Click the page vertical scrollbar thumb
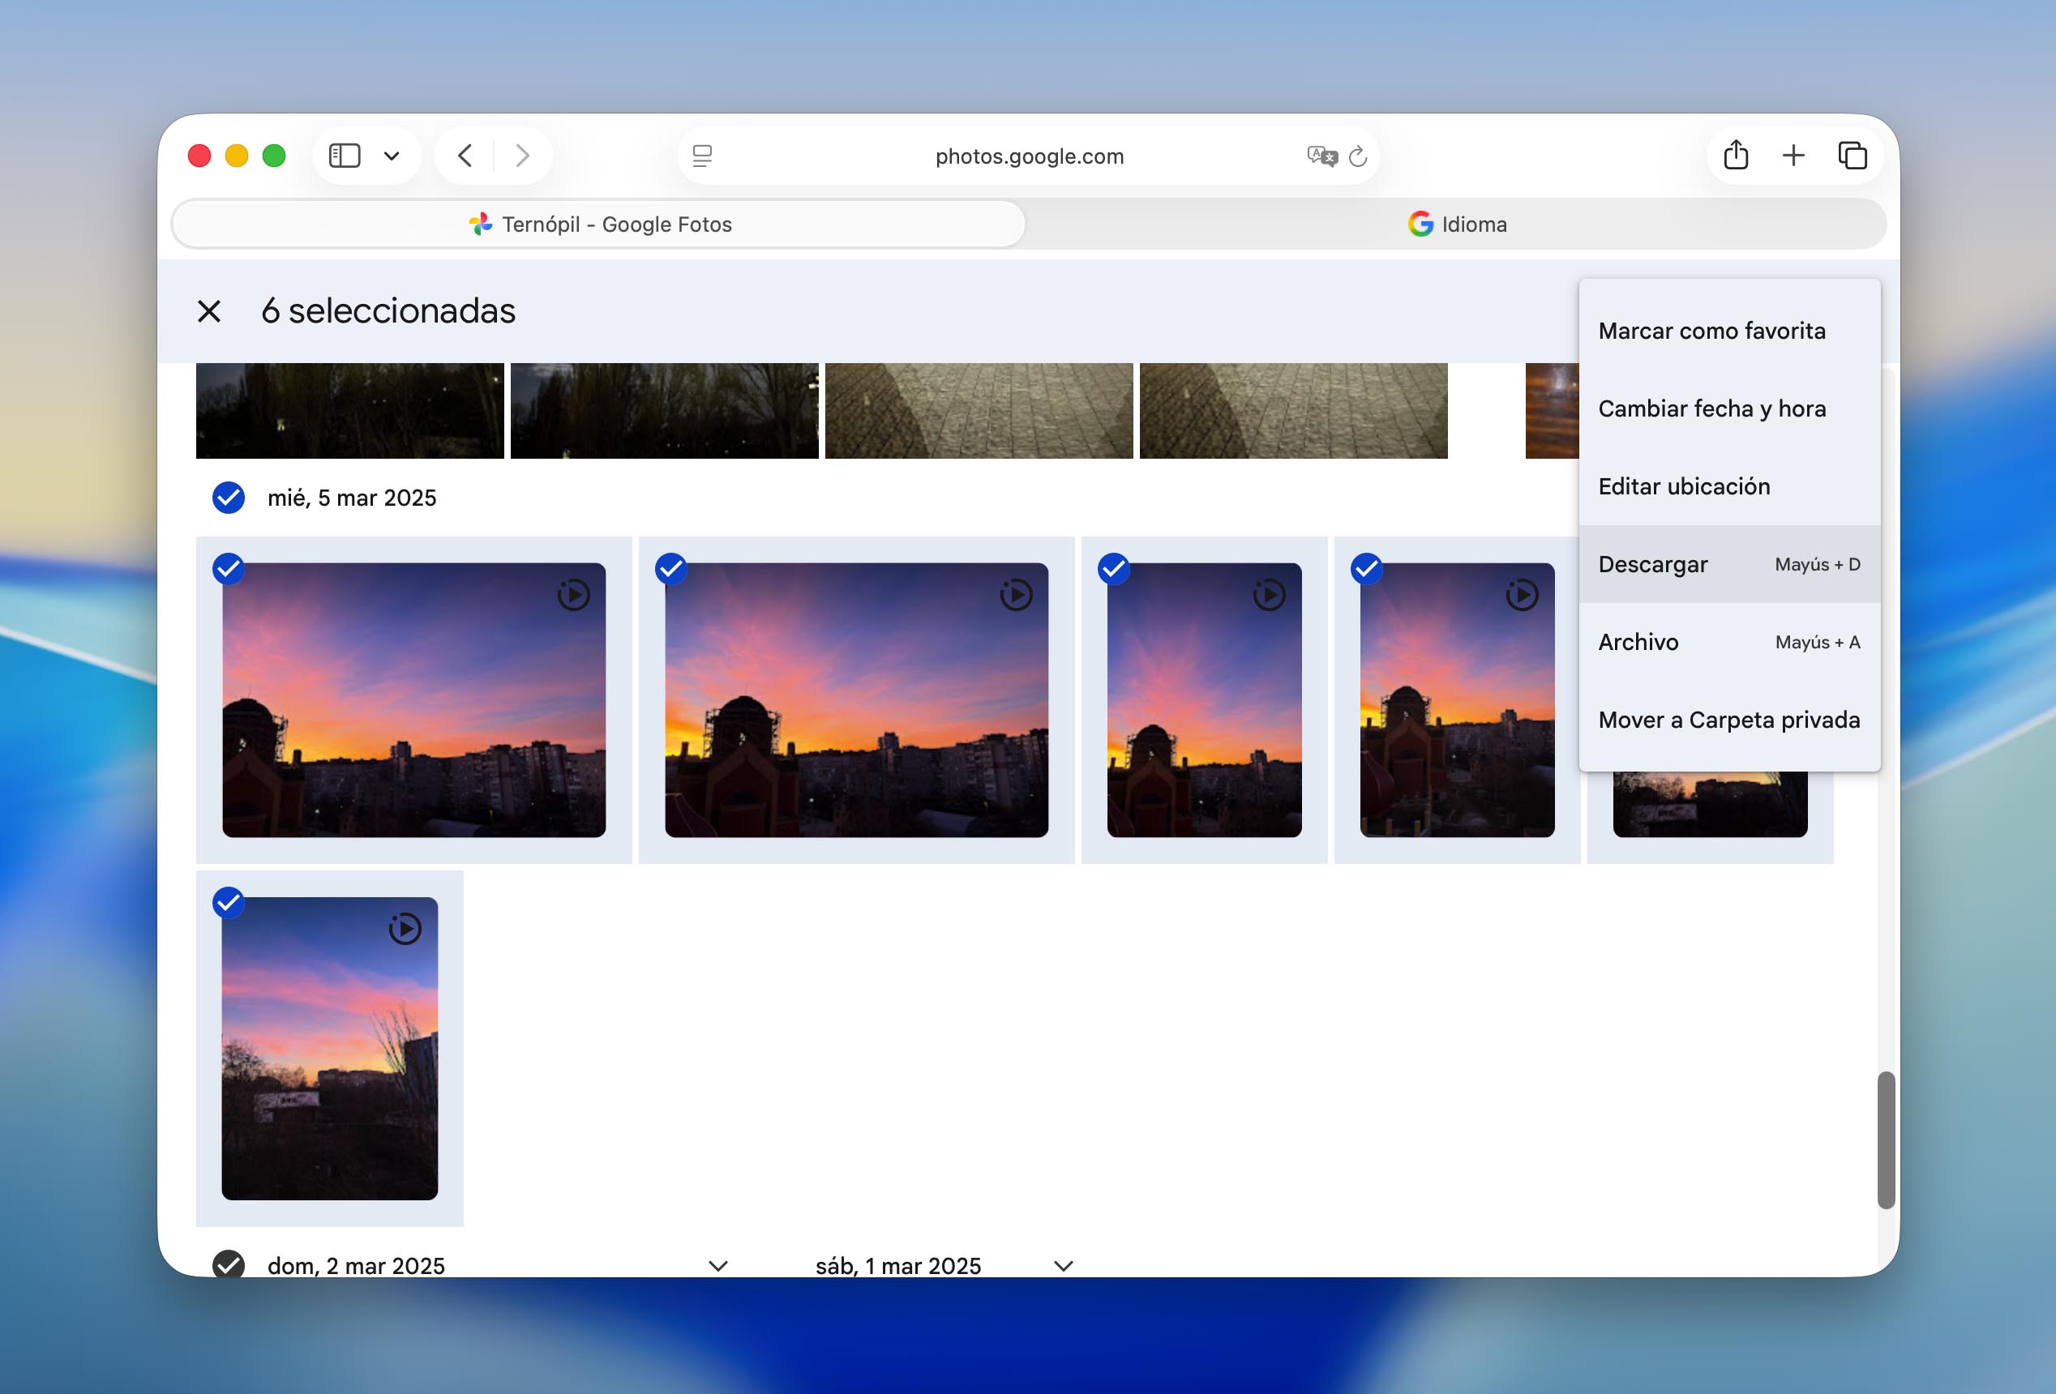2056x1394 pixels. 1886,1140
